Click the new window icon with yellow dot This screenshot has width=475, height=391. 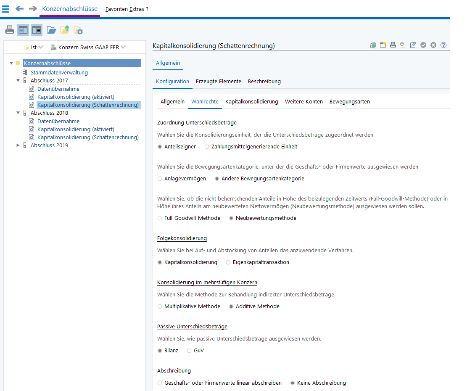coord(383,45)
